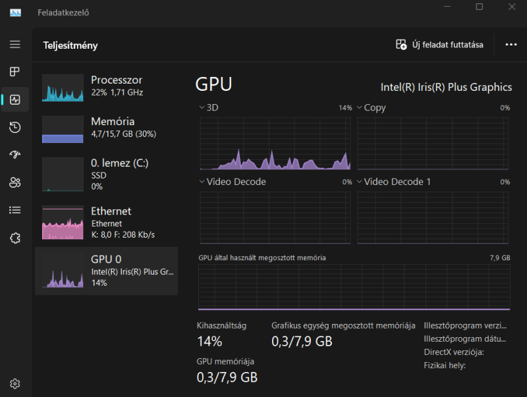Screen dimensions: 527x397
Task: Open Settings gear at sidebar bottom
Action: [14, 384]
